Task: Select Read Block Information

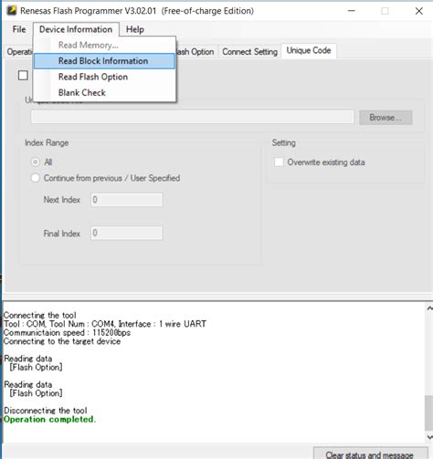Action: point(104,61)
